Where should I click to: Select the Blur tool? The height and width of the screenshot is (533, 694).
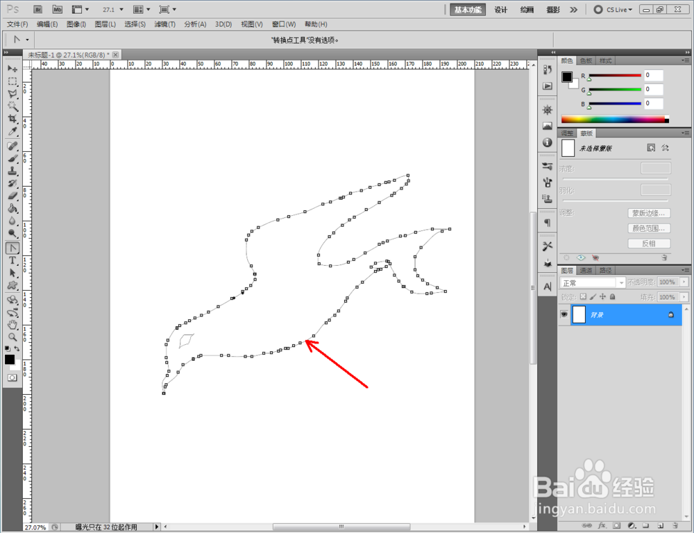pos(12,221)
